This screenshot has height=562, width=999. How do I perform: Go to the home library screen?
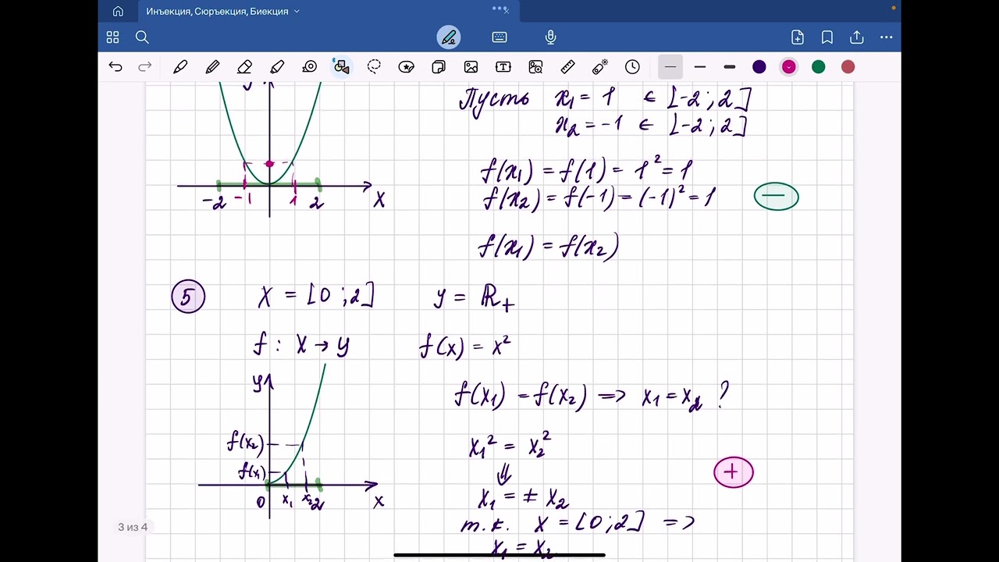coord(118,12)
